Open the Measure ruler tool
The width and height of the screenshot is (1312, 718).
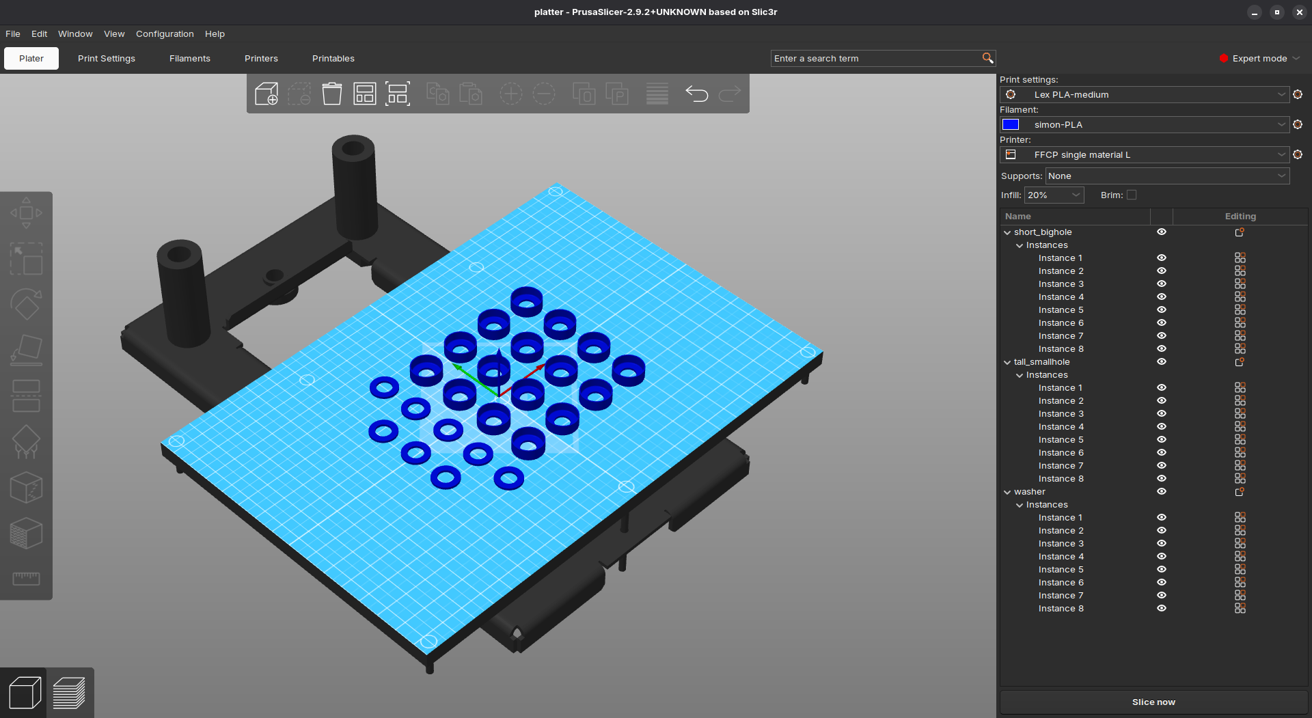coord(26,579)
